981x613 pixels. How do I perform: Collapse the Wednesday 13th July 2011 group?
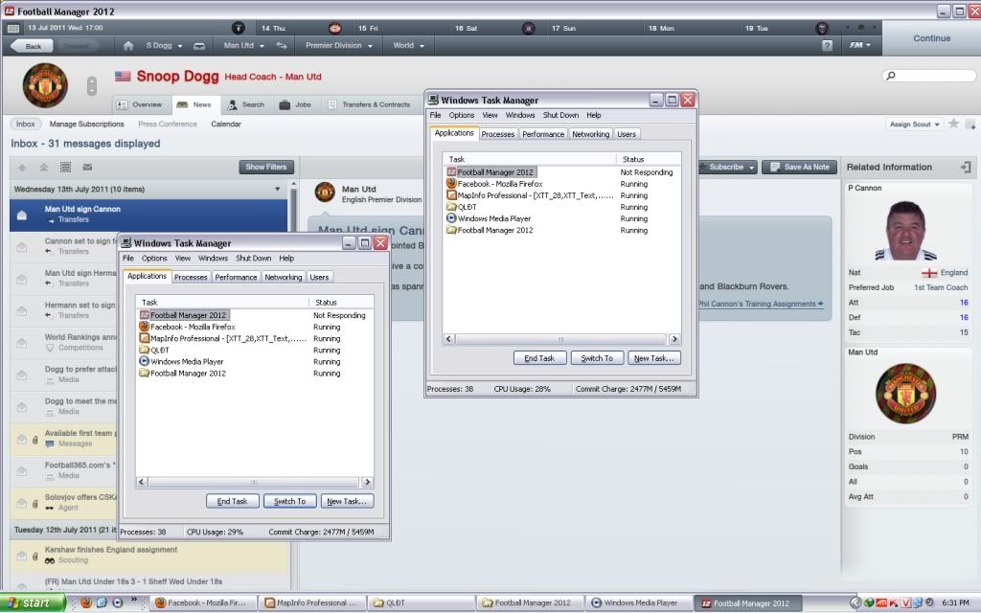pos(278,189)
